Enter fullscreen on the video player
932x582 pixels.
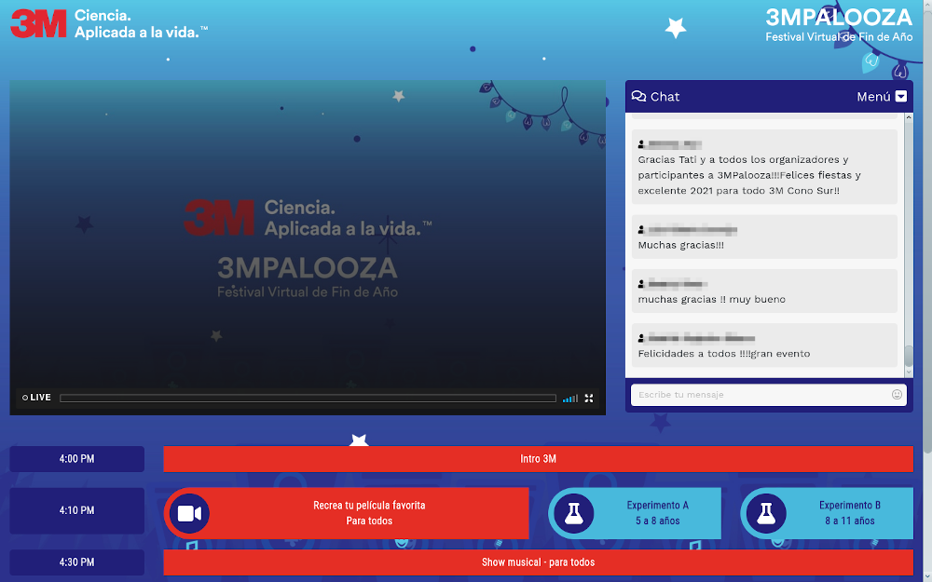pyautogui.click(x=589, y=398)
